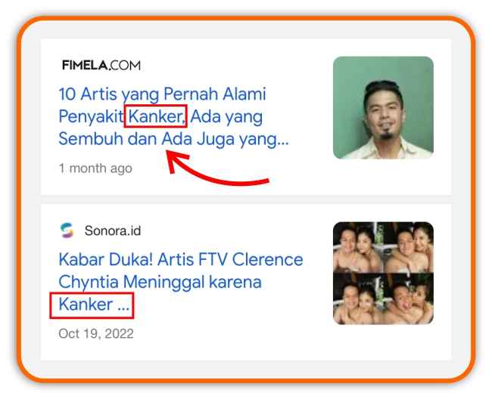Open bottom-left photo in Sonora collage thumbnail
492x399 pixels.
coord(357,298)
